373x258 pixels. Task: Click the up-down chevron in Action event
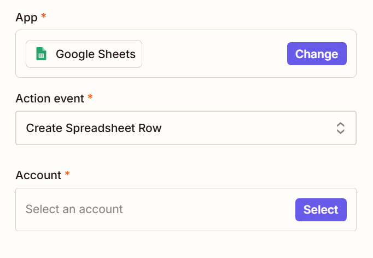tap(340, 128)
